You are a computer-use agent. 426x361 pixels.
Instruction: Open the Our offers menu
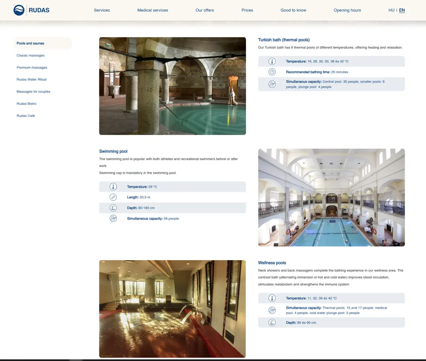click(205, 10)
